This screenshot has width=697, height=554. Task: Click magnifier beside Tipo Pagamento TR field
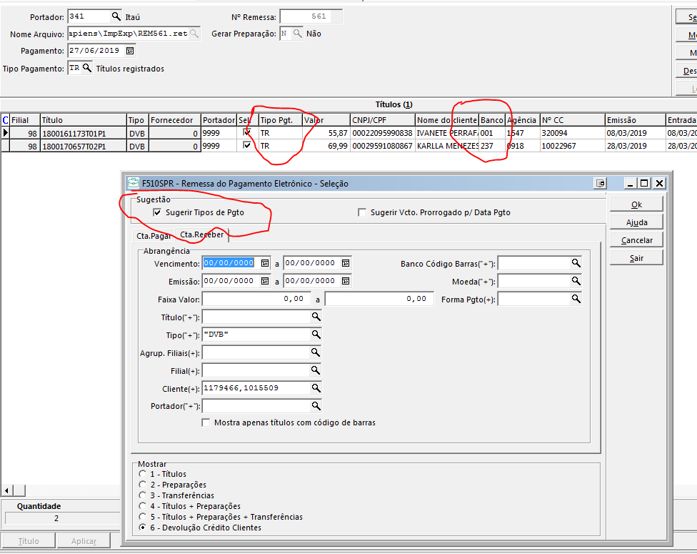(x=87, y=68)
